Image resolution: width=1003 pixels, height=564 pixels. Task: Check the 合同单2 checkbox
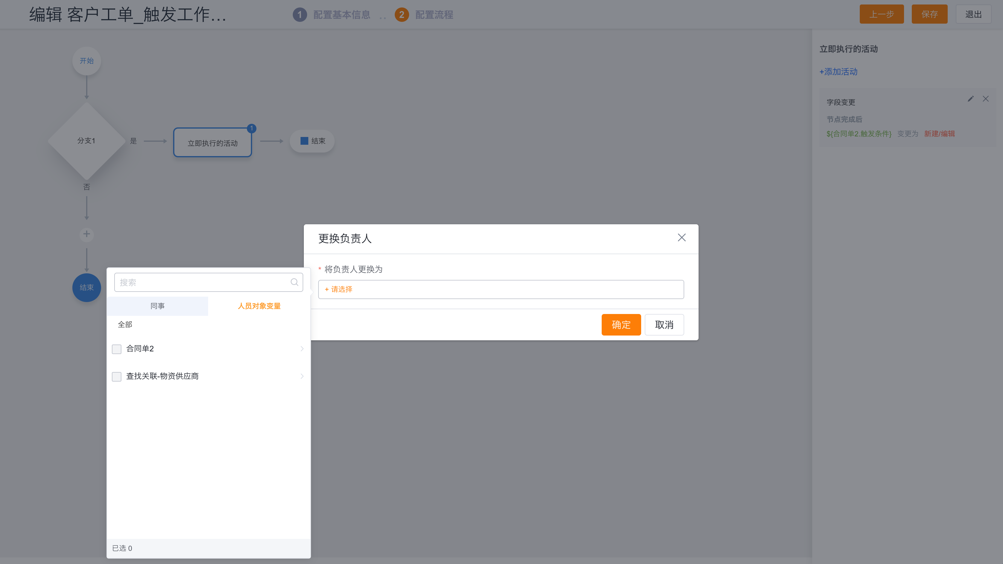pyautogui.click(x=116, y=349)
